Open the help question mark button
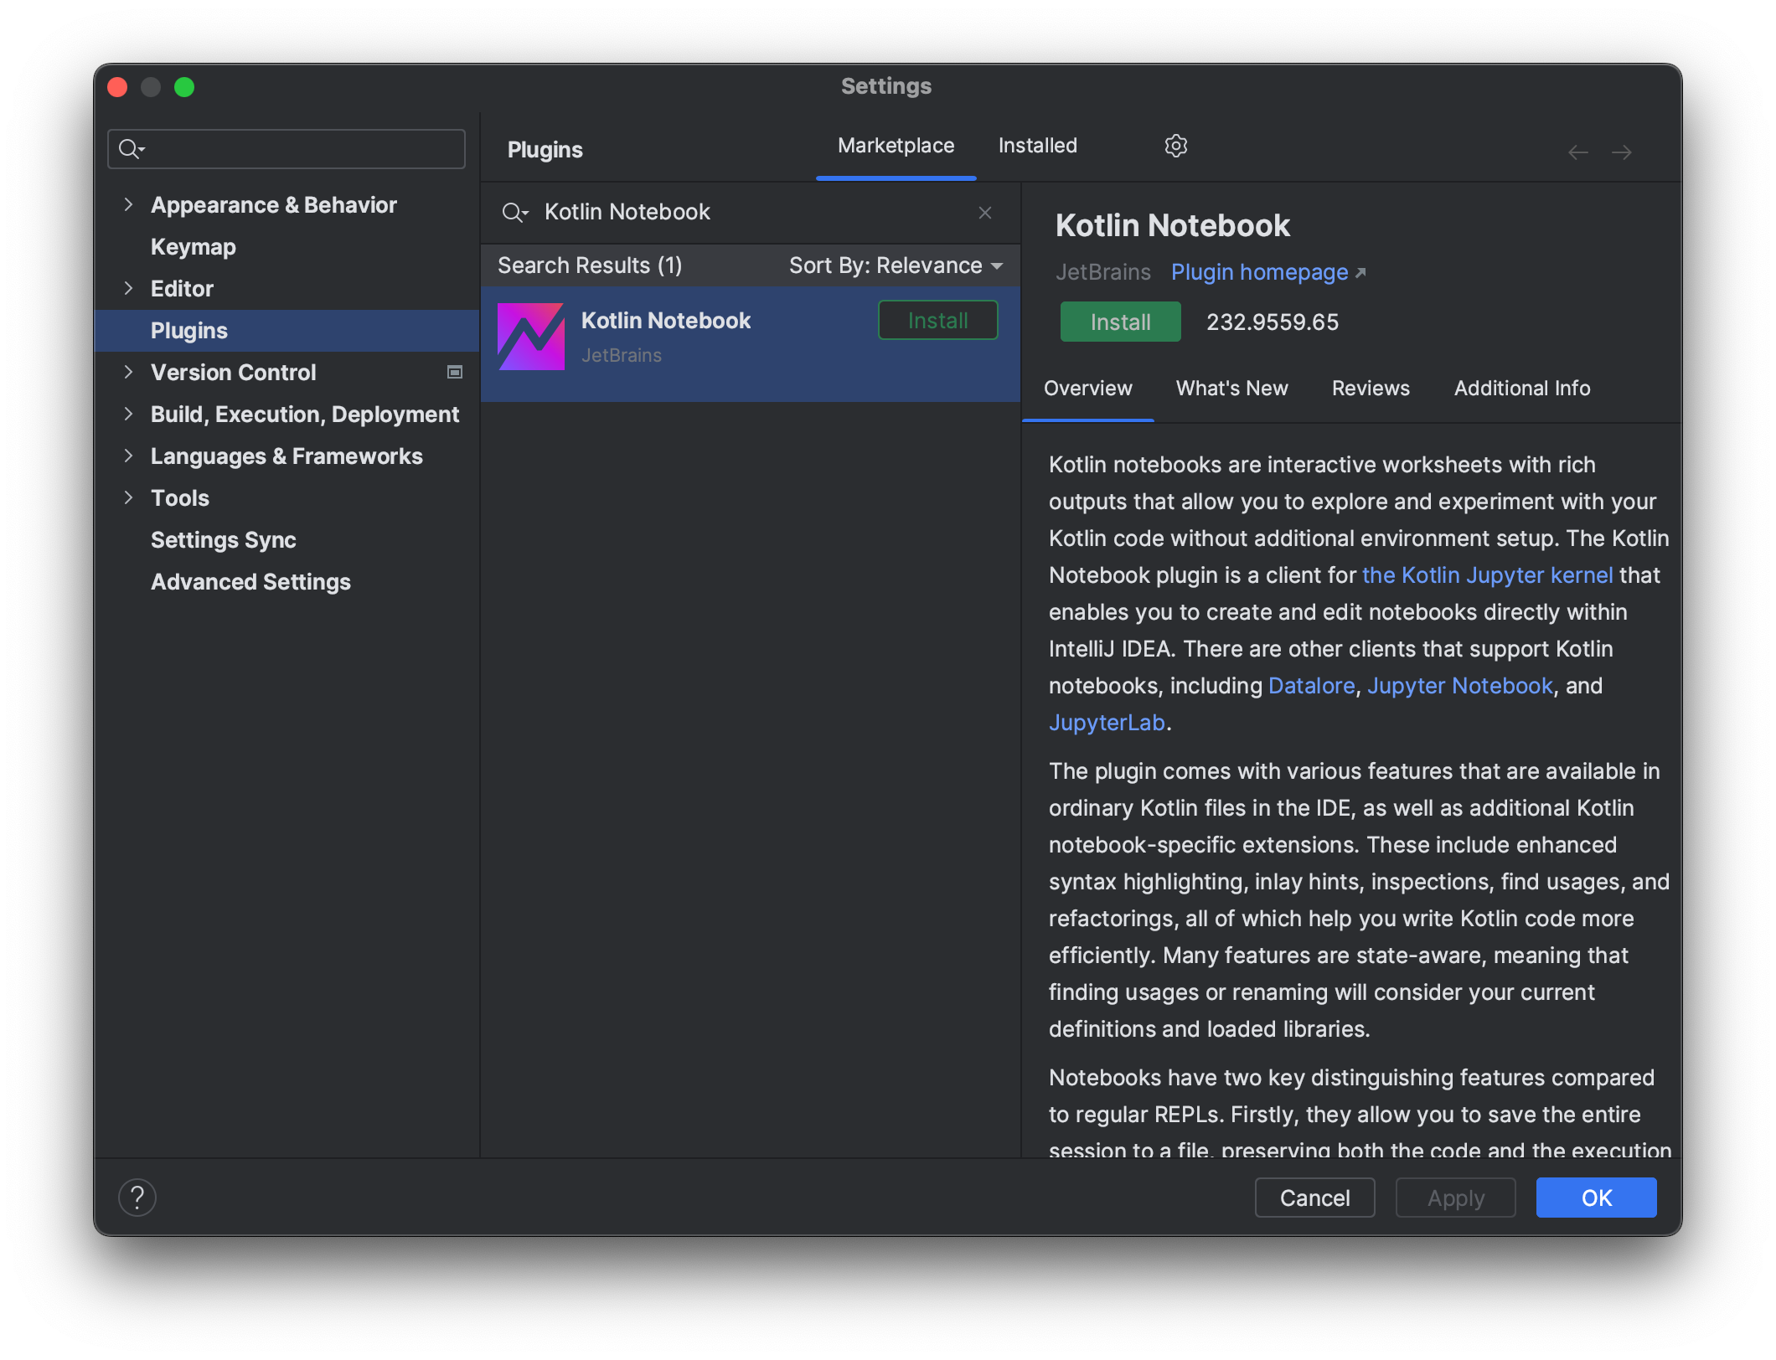The width and height of the screenshot is (1776, 1360). (137, 1198)
